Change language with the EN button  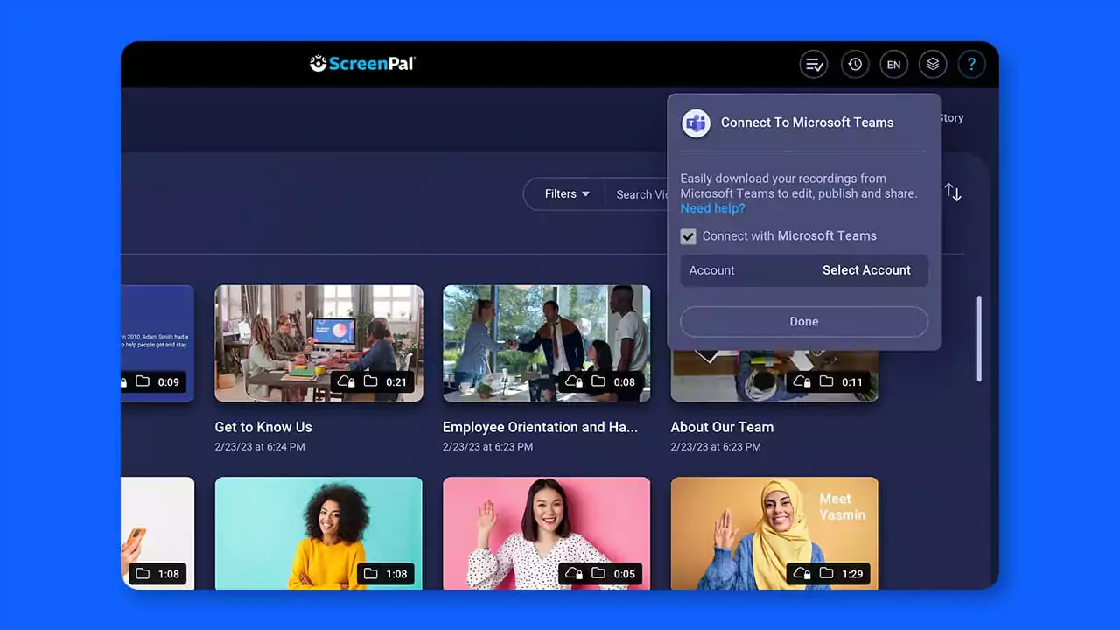click(x=893, y=64)
